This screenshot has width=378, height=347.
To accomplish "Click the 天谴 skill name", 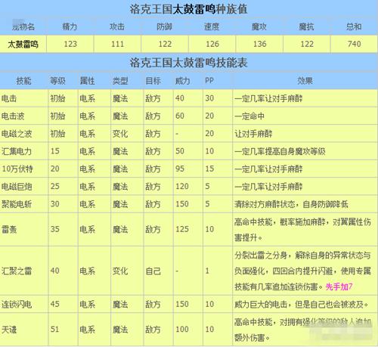I will (x=9, y=330).
